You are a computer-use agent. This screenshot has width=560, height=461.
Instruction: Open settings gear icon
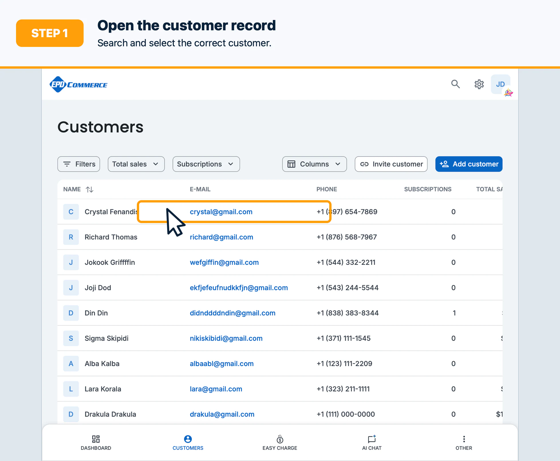(479, 84)
